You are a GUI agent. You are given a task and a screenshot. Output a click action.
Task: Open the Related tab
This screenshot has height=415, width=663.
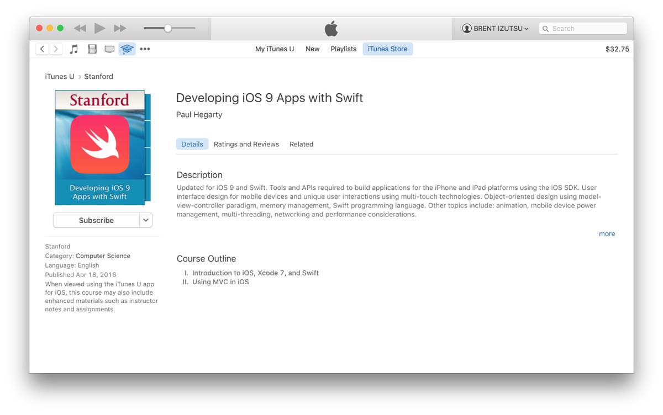click(301, 144)
